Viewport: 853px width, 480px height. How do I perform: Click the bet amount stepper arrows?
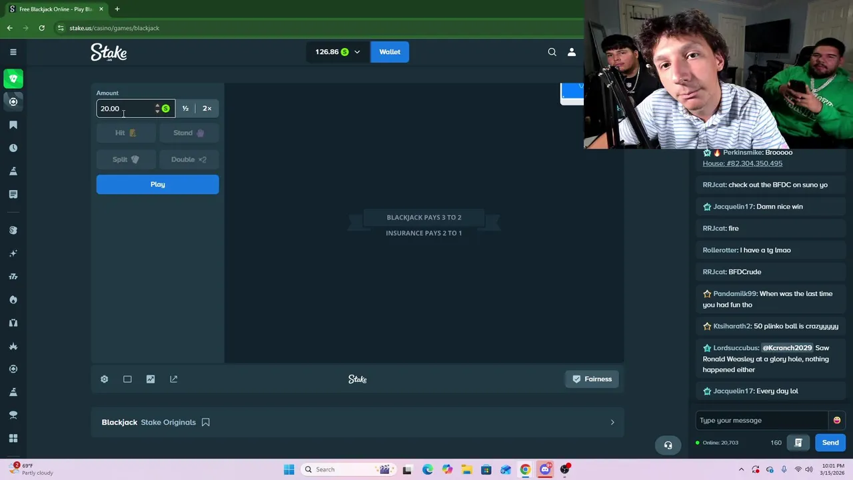[157, 108]
